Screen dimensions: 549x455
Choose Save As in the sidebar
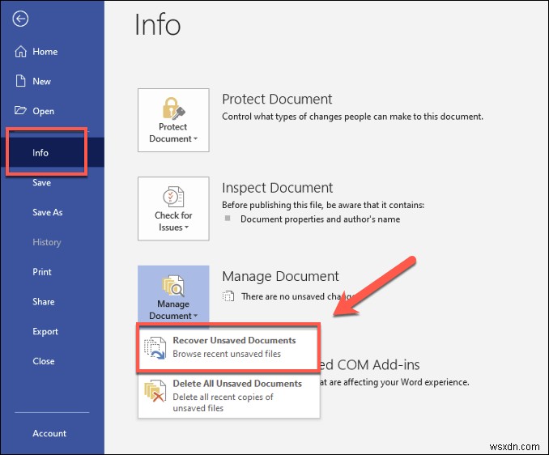tap(52, 212)
